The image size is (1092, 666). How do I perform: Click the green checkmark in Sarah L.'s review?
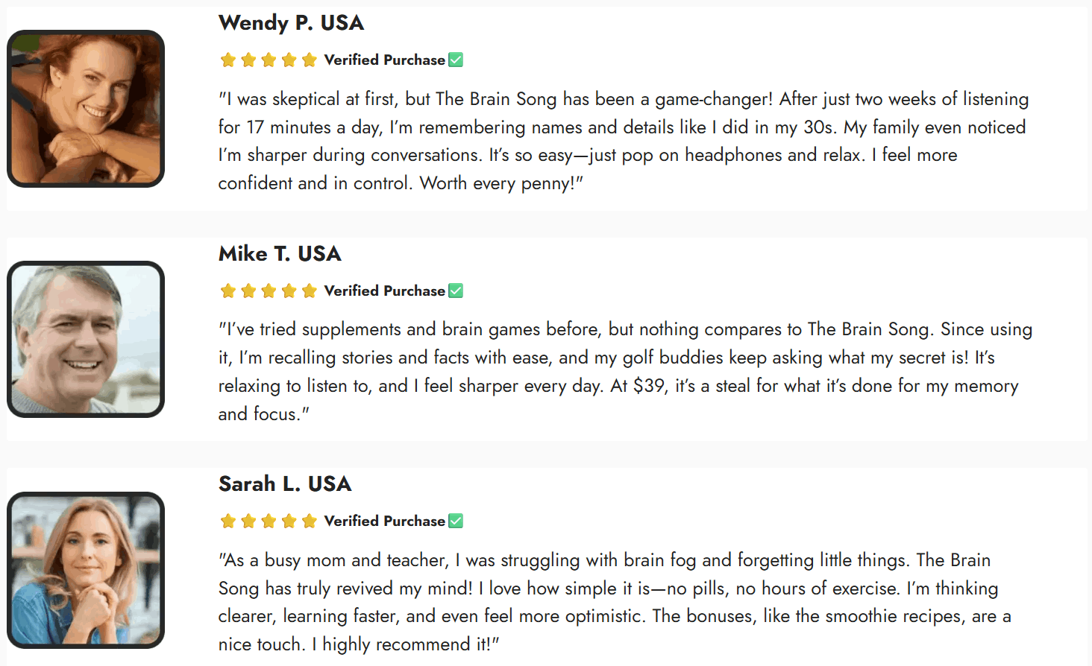[456, 521]
